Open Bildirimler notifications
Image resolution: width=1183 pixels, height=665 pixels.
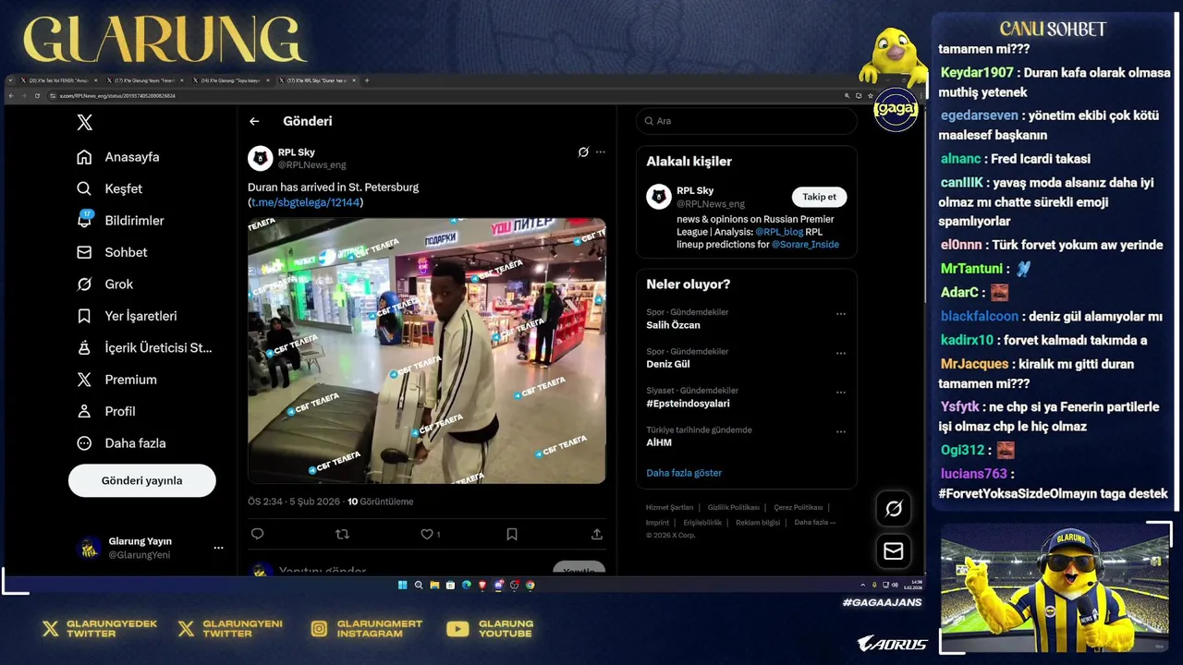point(120,221)
